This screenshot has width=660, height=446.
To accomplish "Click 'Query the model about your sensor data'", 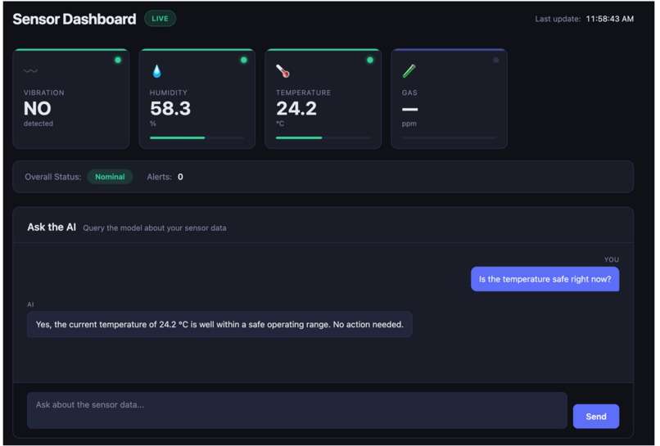I will pyautogui.click(x=155, y=228).
